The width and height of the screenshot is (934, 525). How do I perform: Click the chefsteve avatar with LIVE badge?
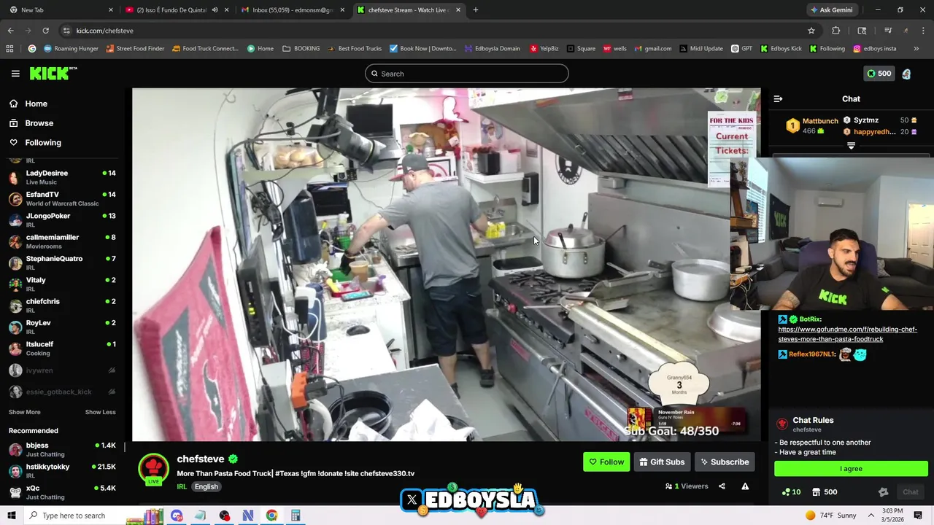point(153,469)
